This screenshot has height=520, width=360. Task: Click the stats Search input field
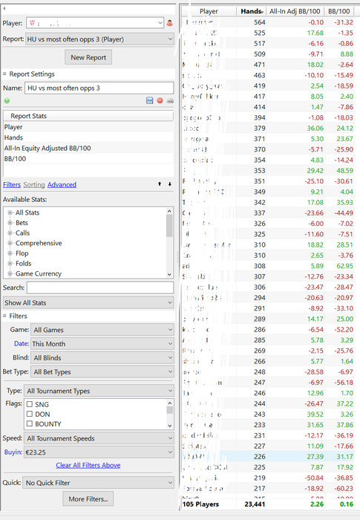[100, 287]
